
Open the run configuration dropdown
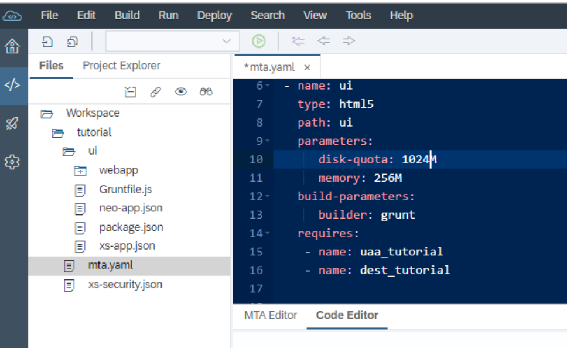point(172,41)
